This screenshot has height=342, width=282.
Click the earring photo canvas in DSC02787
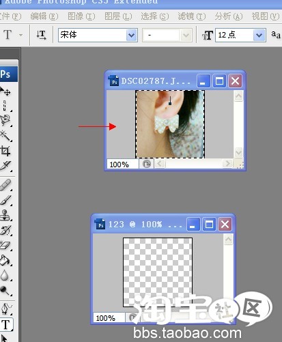[170, 124]
